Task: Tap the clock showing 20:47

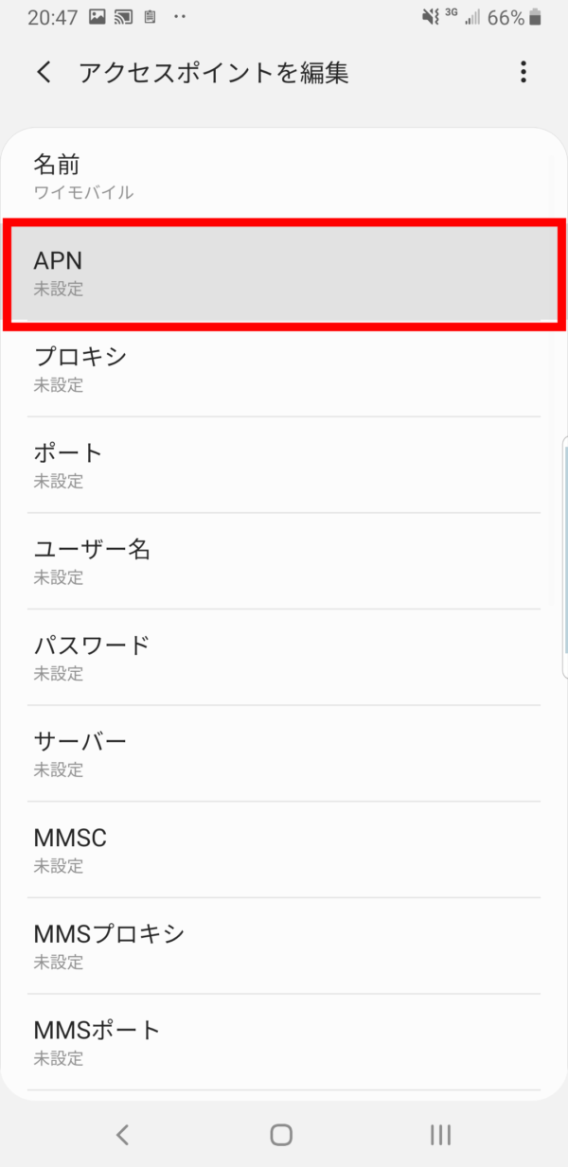Action: click(47, 17)
